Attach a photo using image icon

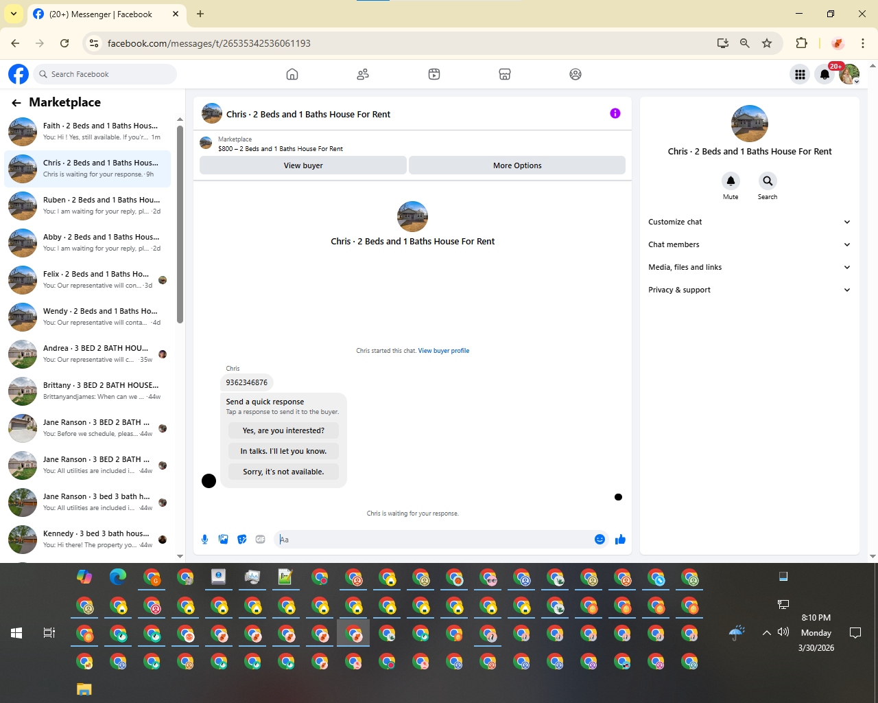tap(223, 540)
